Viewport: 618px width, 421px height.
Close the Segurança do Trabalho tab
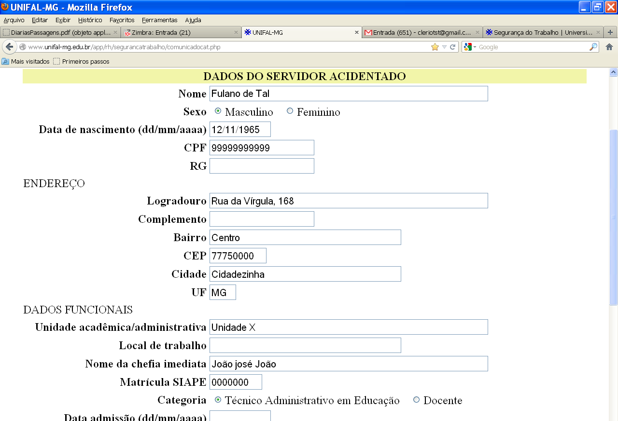598,32
